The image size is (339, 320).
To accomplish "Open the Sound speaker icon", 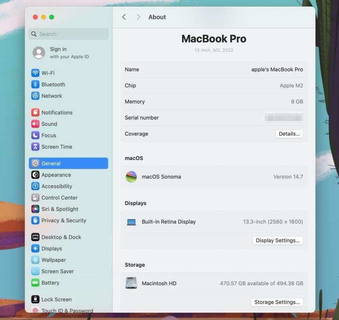I will coord(35,124).
